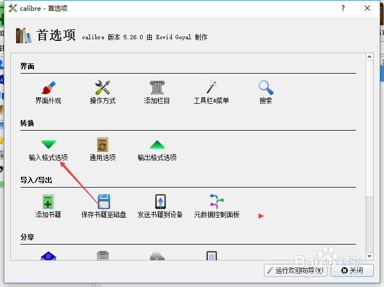The image size is (384, 287).
Task: Close the preferences window with X
Action: click(x=367, y=8)
